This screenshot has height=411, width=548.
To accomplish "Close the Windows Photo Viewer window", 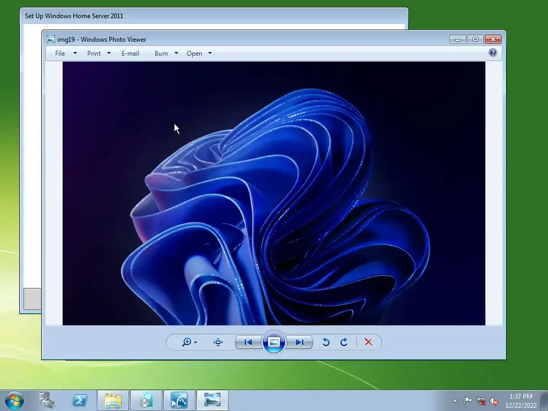I will coord(493,39).
